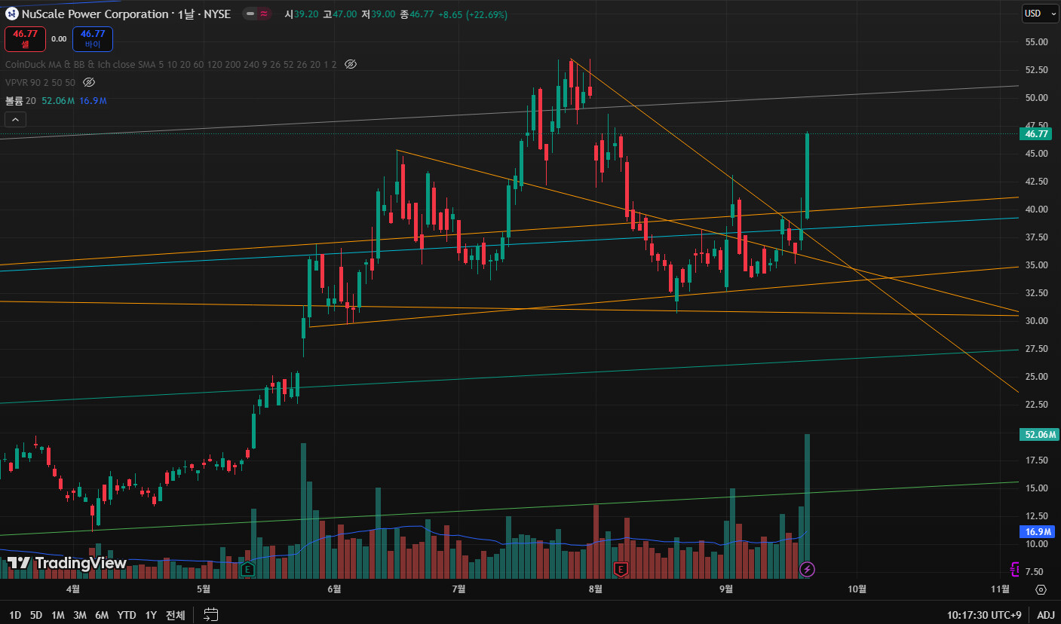
Task: Click the 4월 date label on time axis
Action: 73,589
